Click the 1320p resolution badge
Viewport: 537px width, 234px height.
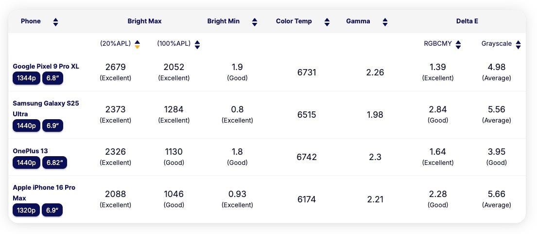[26, 210]
